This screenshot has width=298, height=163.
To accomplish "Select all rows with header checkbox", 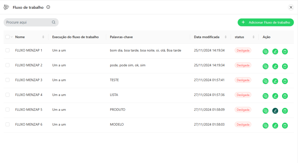I will pos(7,37).
